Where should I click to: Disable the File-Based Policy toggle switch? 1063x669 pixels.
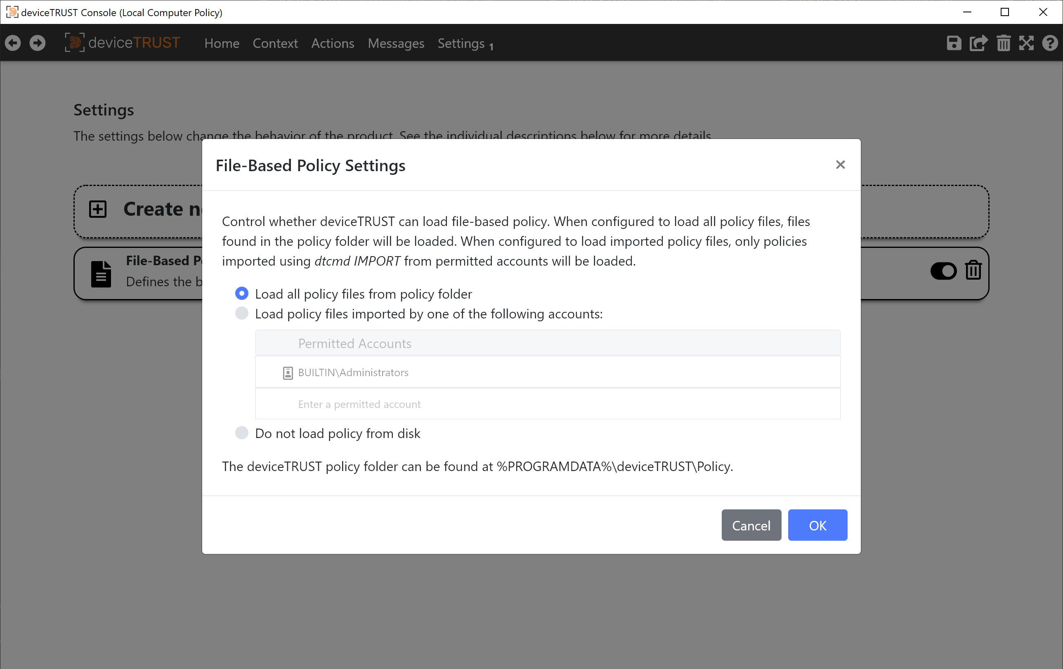click(x=943, y=271)
